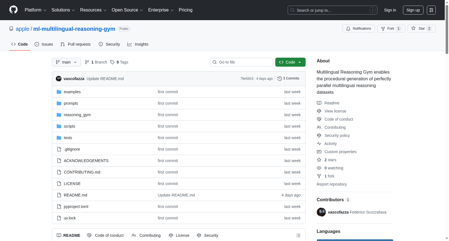
Task: Open the CONTRIBUTING.md file
Action: point(82,172)
